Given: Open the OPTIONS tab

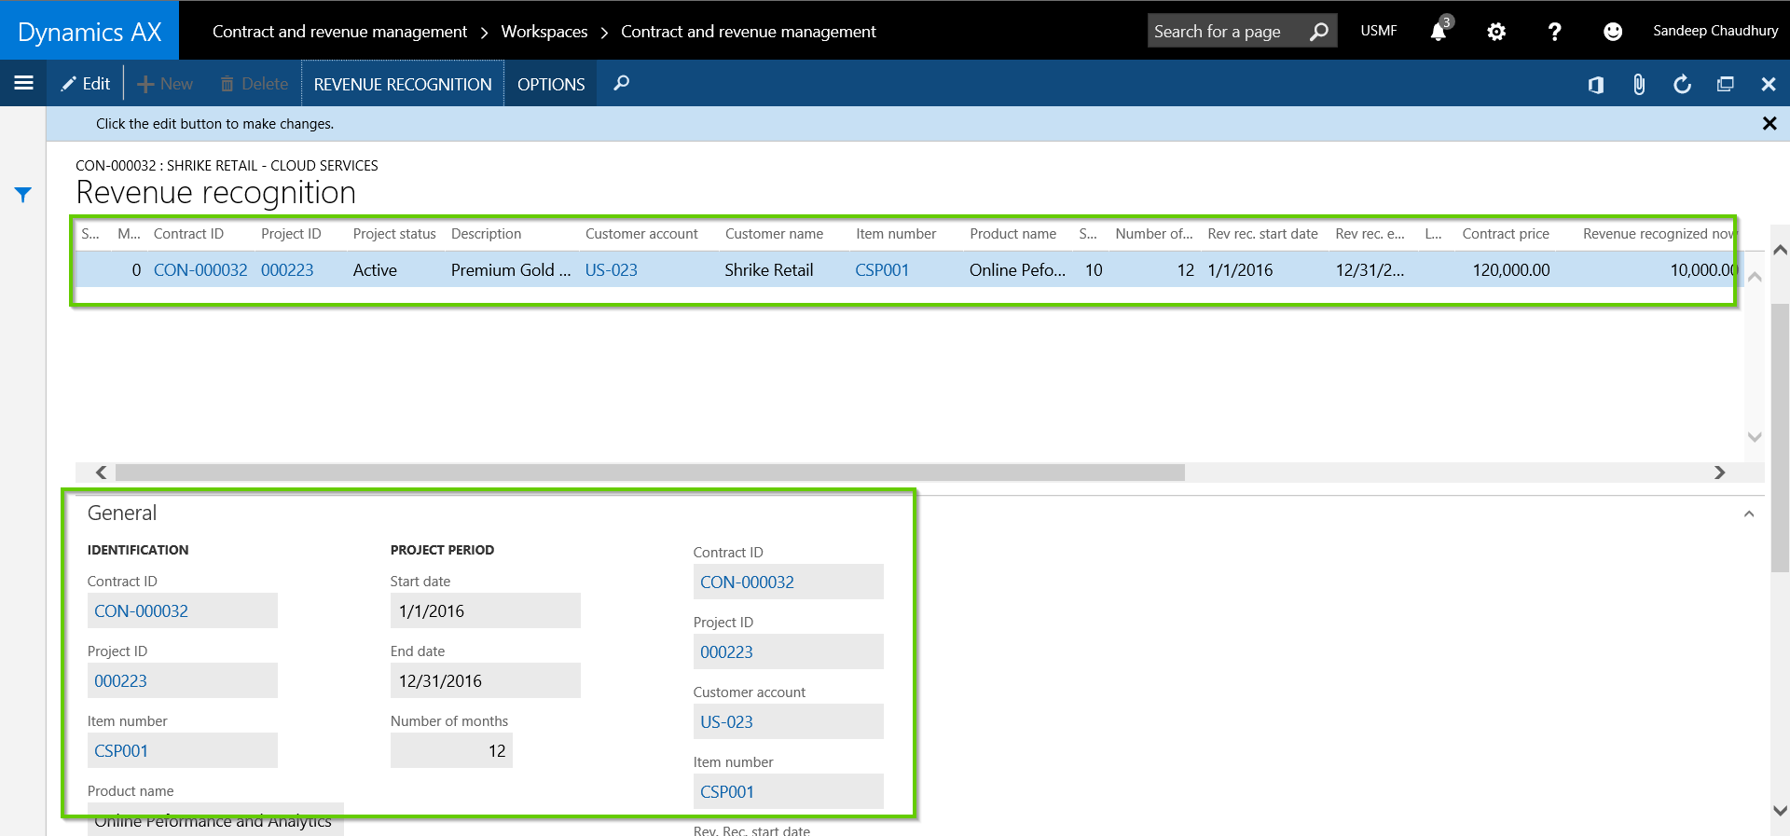Looking at the screenshot, I should [x=551, y=84].
